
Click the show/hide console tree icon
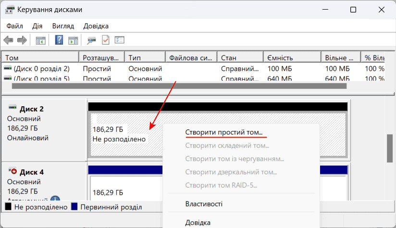pyautogui.click(x=41, y=40)
